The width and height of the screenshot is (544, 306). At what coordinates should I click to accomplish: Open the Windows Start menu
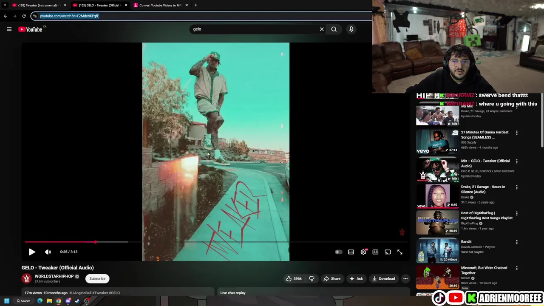(x=6, y=301)
